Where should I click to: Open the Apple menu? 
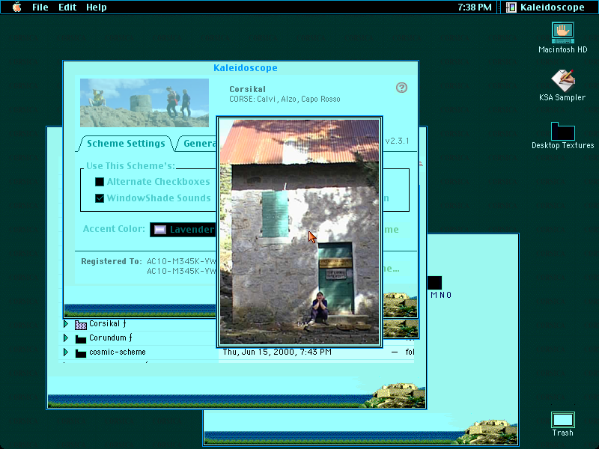pos(16,7)
